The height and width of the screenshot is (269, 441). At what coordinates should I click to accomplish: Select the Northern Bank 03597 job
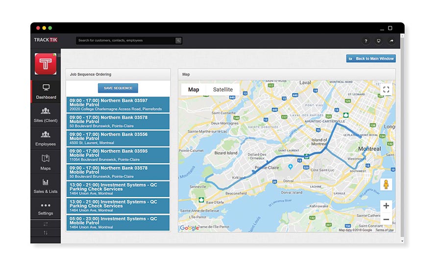point(118,105)
